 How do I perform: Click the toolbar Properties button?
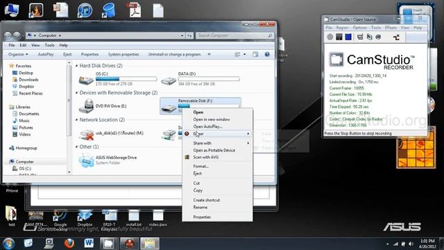[x=89, y=54]
